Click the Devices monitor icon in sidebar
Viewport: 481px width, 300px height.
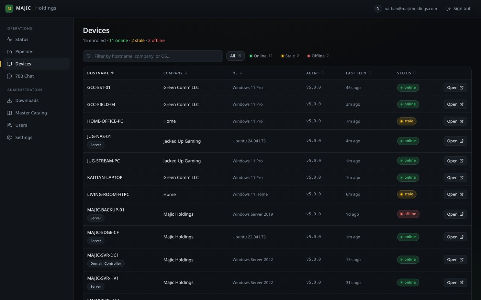(9, 64)
